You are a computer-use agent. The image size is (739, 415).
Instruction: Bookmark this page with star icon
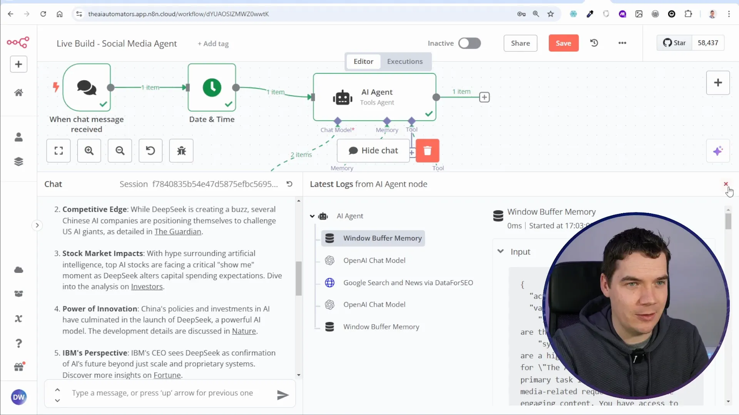point(550,14)
